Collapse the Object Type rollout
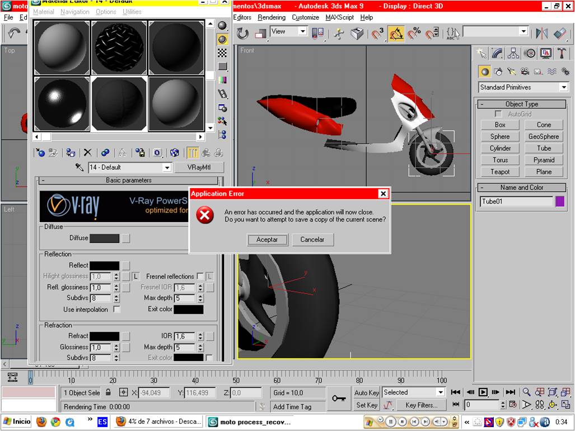Image resolution: width=575 pixels, height=431 pixels. [x=522, y=104]
